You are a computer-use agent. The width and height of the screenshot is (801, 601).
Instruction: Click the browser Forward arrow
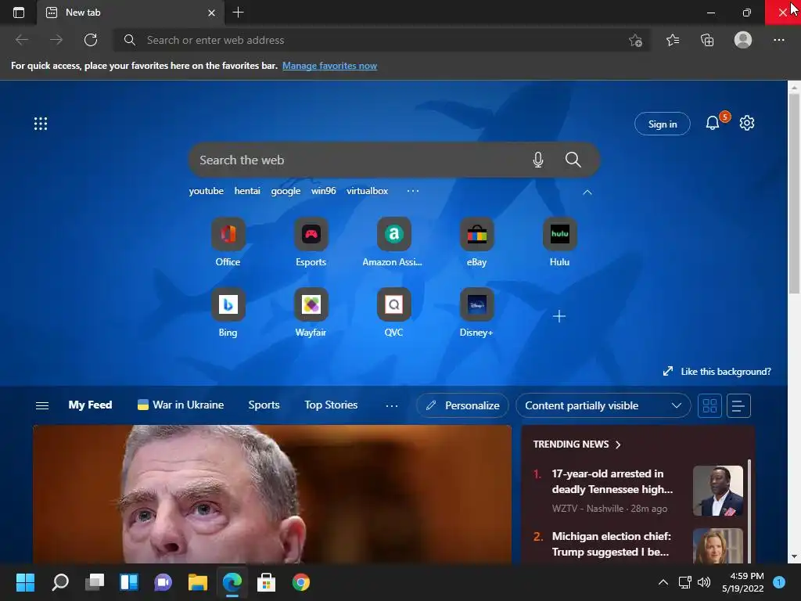(56, 40)
